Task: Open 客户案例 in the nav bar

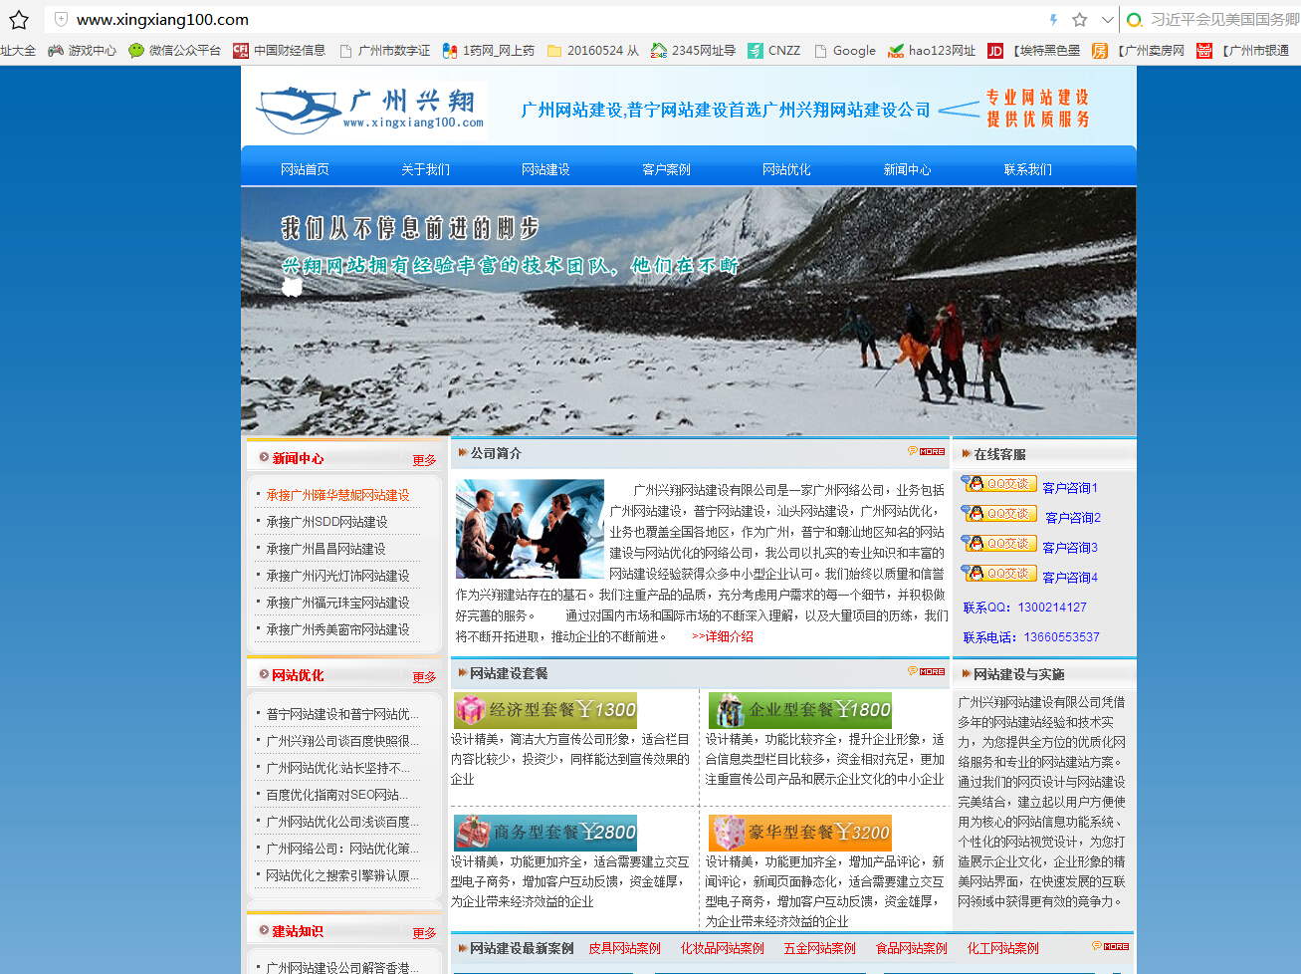Action: click(666, 169)
